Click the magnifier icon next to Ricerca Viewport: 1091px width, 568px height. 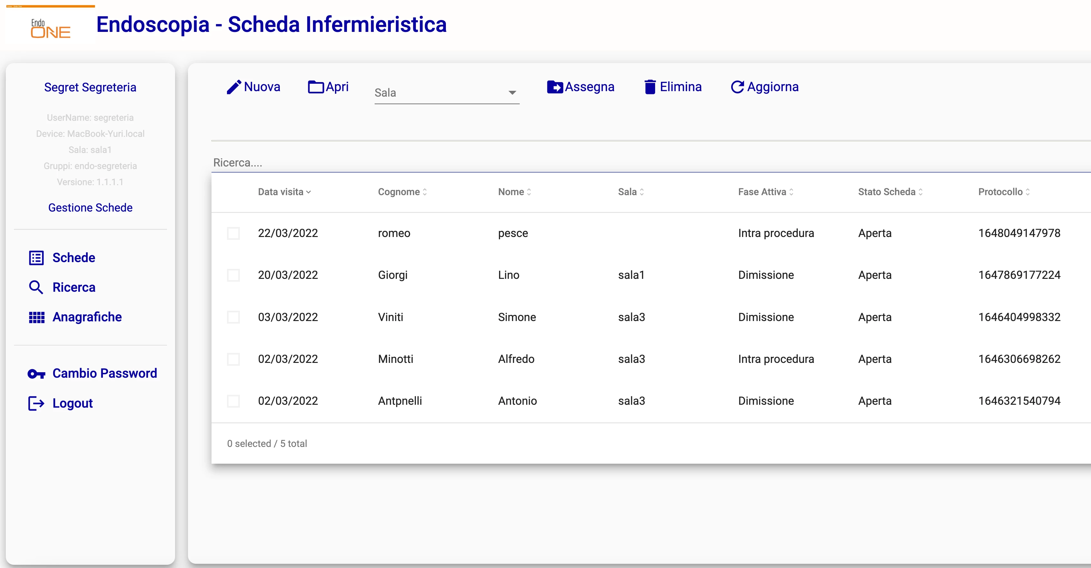[x=36, y=287]
